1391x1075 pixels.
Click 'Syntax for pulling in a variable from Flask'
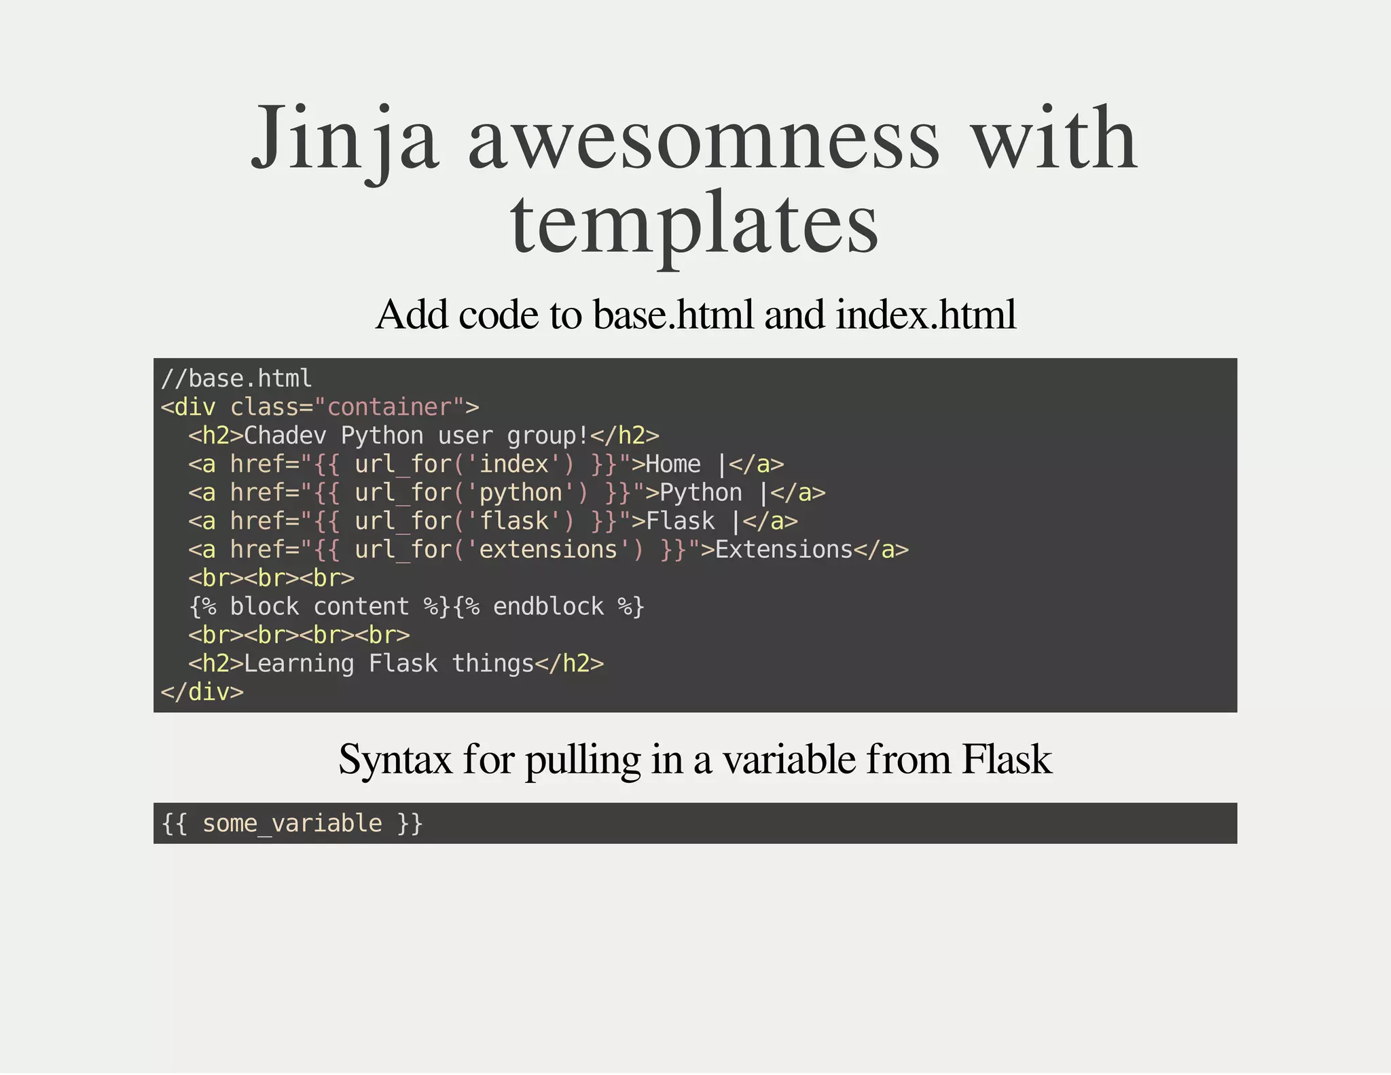pos(695,759)
